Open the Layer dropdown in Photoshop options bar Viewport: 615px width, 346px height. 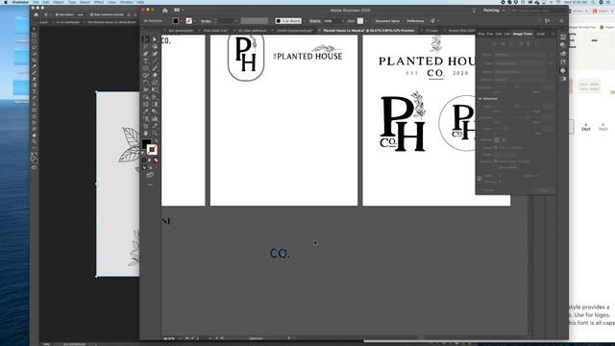[x=82, y=14]
